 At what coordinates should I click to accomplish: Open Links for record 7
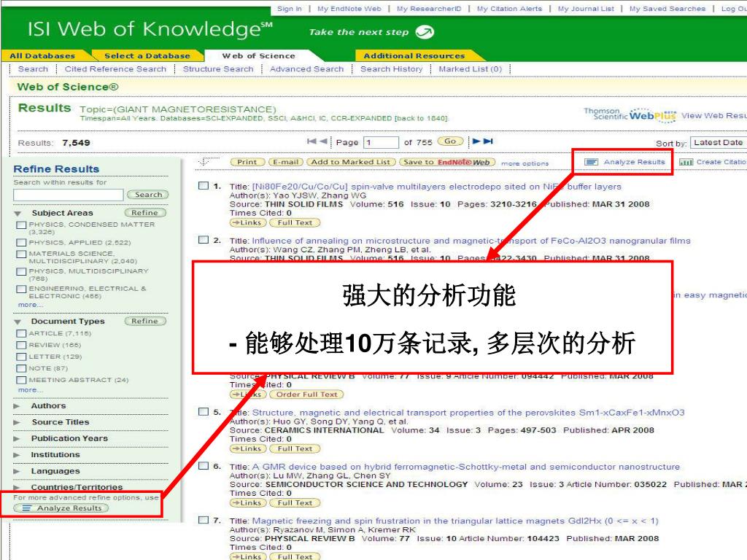click(247, 556)
